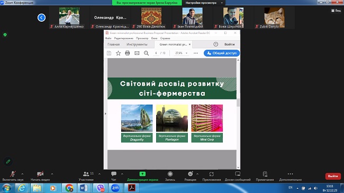Screen dimensions: 344x193
Task: Open the Participants panel
Action: click(86, 176)
